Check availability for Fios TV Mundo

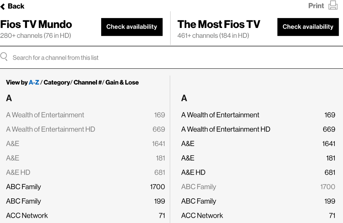(x=132, y=27)
